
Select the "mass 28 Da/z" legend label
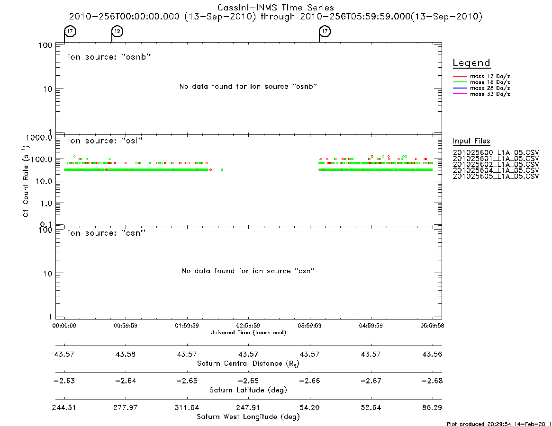(x=490, y=89)
